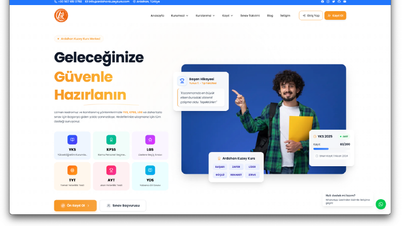
Task: Click the GÜÇLÜ tag
Action: click(x=220, y=175)
